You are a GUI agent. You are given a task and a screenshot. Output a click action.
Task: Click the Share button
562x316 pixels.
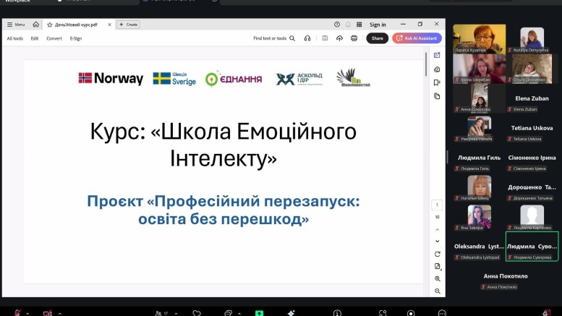pos(377,38)
